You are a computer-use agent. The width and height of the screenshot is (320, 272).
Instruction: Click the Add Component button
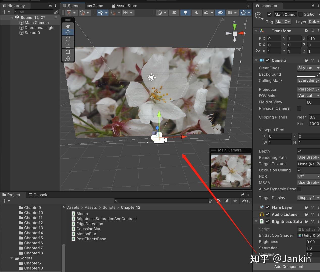pyautogui.click(x=288, y=266)
